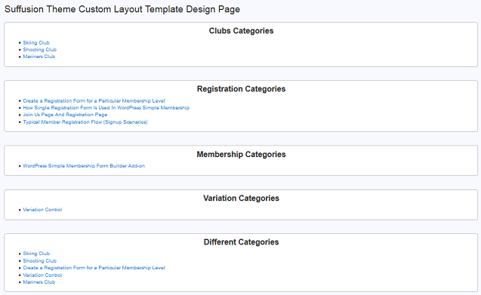The width and height of the screenshot is (481, 295).
Task: Open Typical Member Registration Flow link
Action: tap(85, 122)
